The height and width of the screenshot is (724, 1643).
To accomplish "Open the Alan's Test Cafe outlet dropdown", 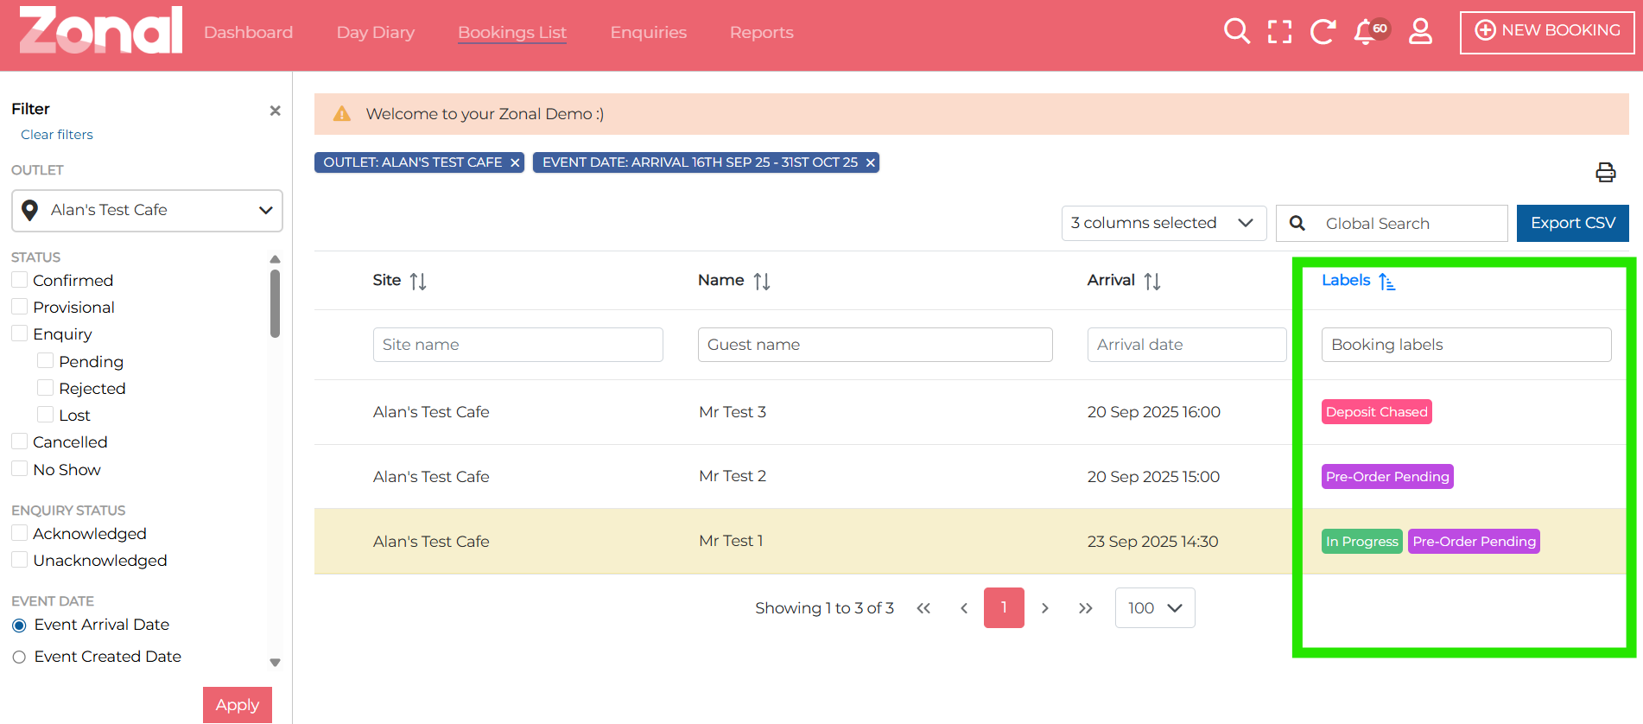I will 147,211.
